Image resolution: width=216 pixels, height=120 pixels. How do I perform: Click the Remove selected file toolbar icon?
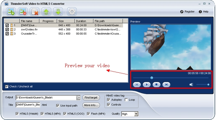[x=23, y=12]
